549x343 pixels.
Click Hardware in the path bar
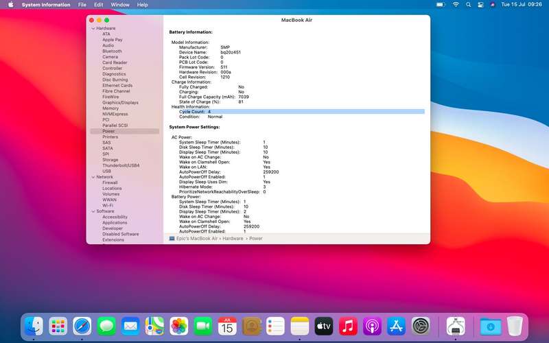(x=233, y=238)
